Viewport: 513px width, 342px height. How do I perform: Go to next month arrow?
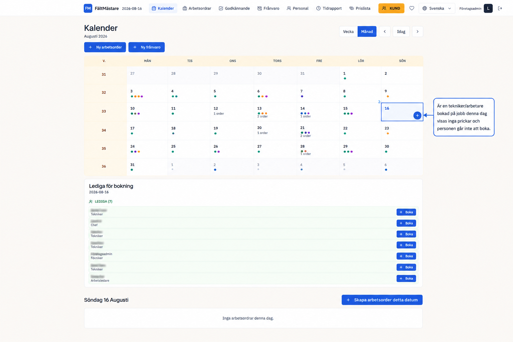pyautogui.click(x=417, y=31)
